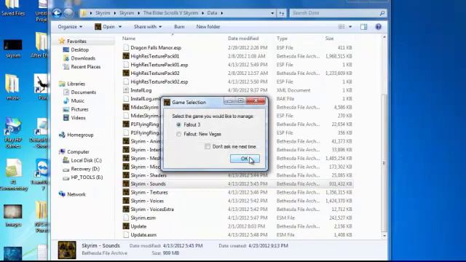Click the Explorer help icon

[379, 27]
